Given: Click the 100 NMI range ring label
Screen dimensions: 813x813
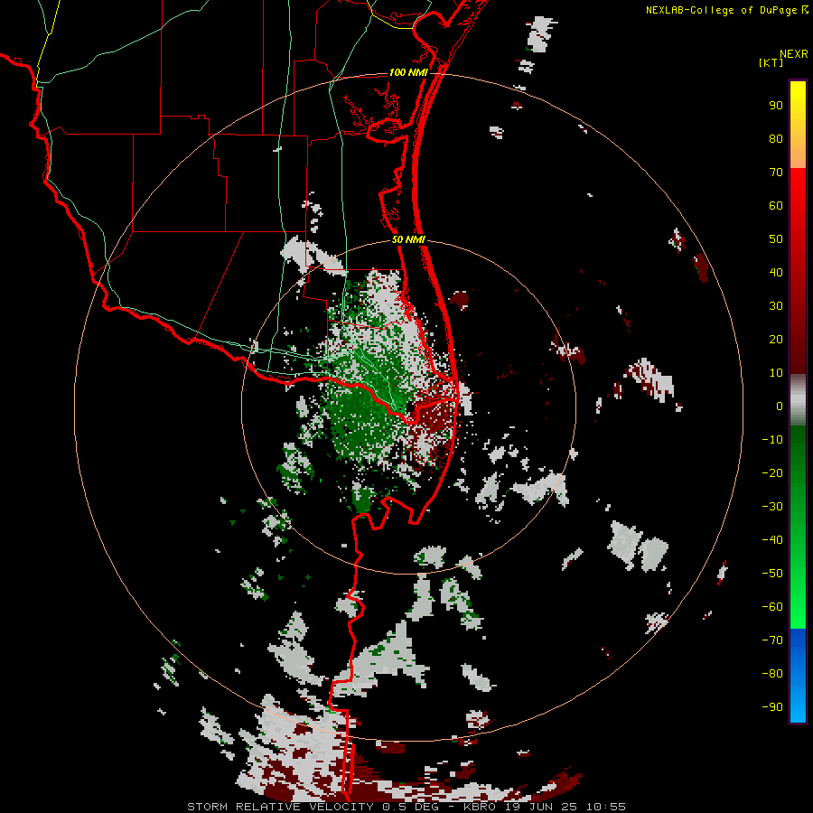Looking at the screenshot, I should [408, 72].
